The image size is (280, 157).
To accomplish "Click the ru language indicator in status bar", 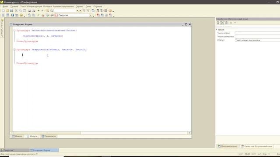I will coord(259,154).
